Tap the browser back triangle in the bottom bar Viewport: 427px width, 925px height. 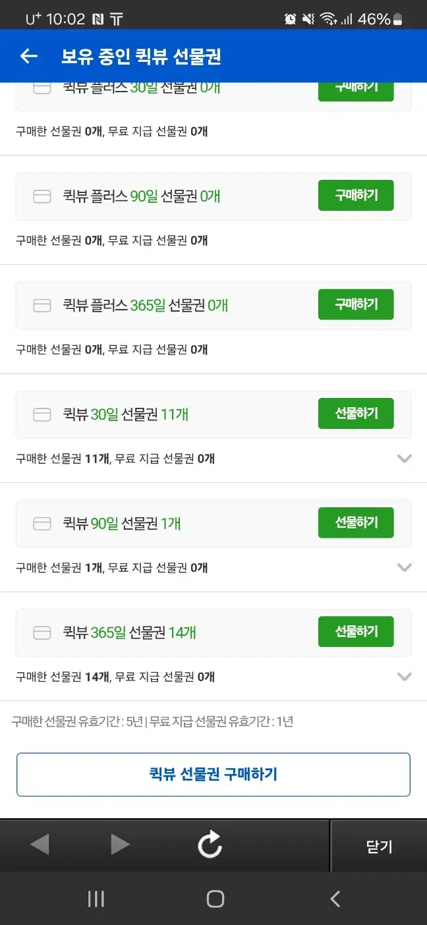(x=40, y=844)
